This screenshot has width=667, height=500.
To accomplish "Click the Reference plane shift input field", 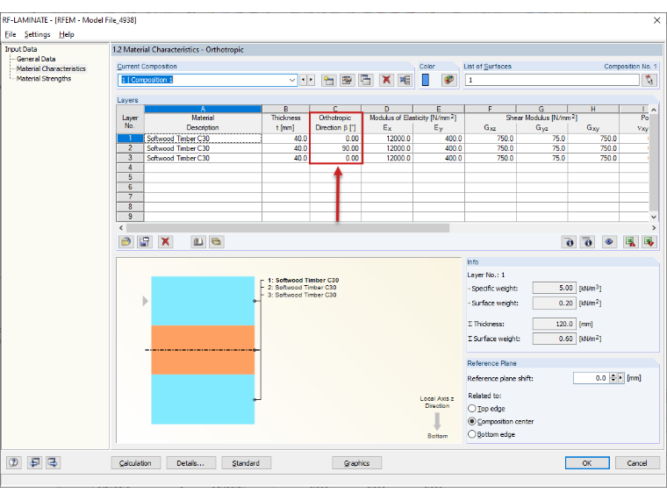I will pos(592,378).
